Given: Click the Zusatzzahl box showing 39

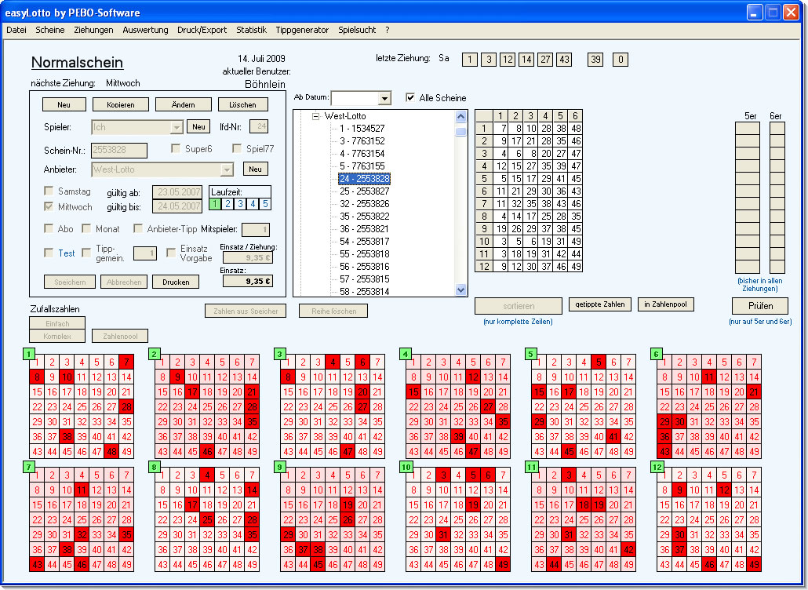Looking at the screenshot, I should click(595, 60).
